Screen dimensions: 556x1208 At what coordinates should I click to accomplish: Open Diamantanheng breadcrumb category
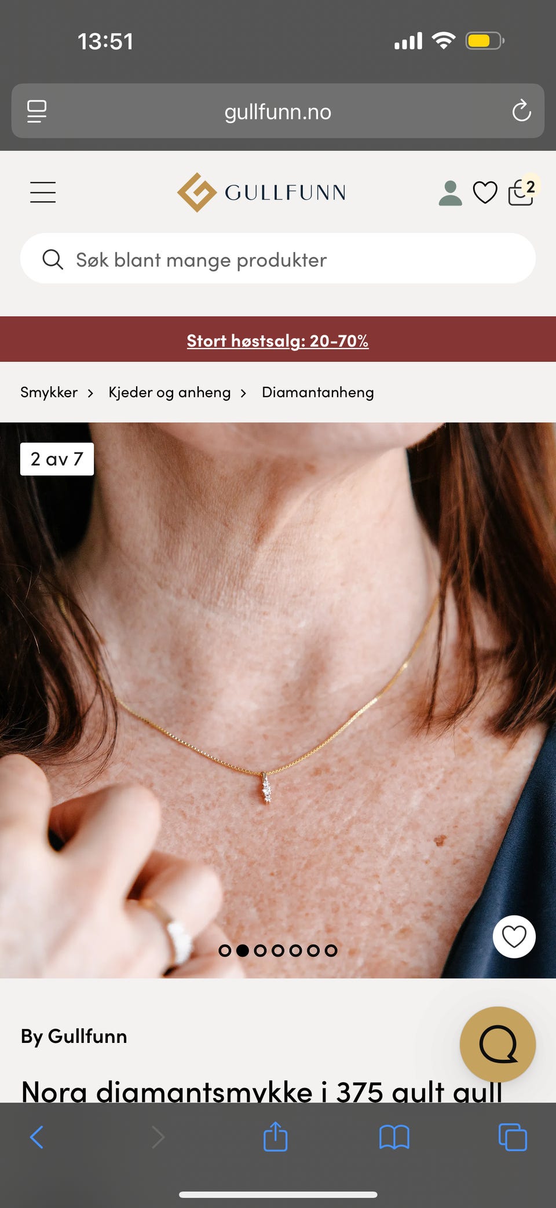[x=318, y=392]
